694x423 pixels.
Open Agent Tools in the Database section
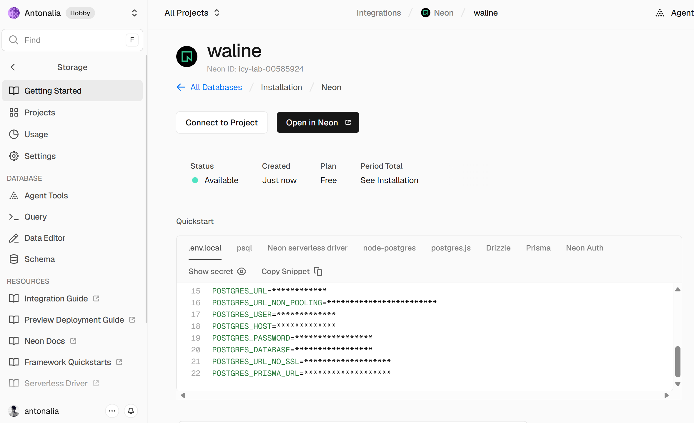pos(72,195)
